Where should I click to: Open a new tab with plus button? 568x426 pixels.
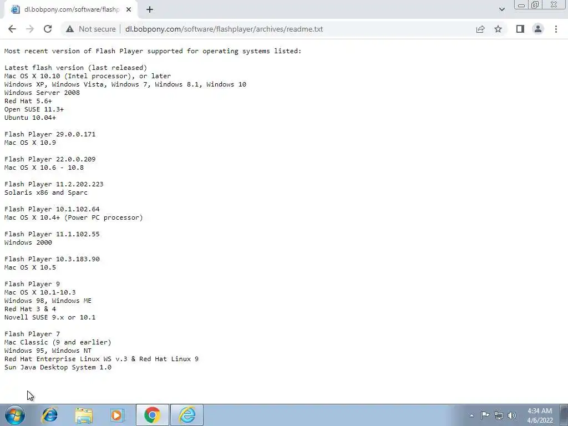click(x=150, y=10)
